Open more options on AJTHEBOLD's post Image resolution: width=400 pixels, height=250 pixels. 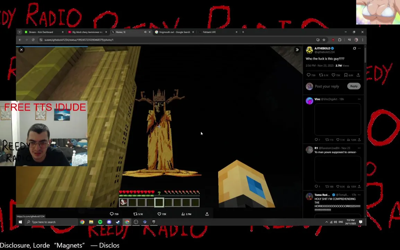pyautogui.click(x=359, y=48)
